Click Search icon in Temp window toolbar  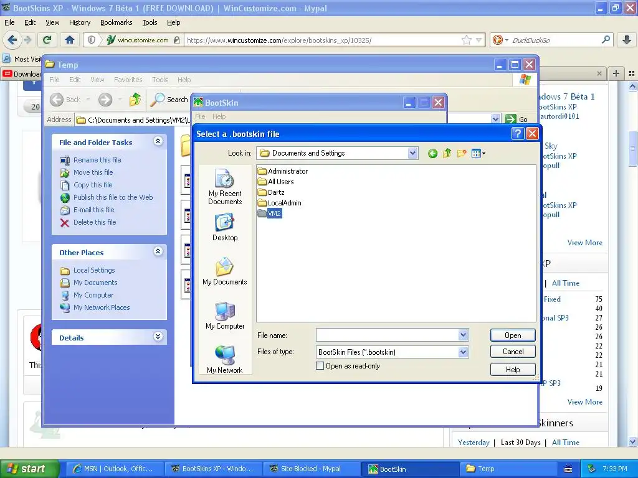[x=169, y=100]
